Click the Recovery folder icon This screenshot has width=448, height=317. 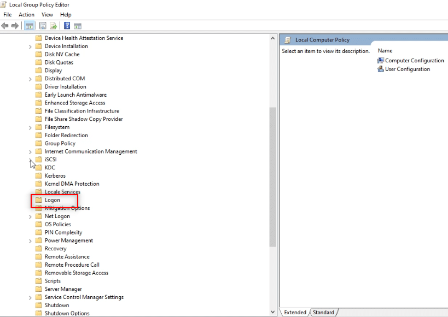39,249
